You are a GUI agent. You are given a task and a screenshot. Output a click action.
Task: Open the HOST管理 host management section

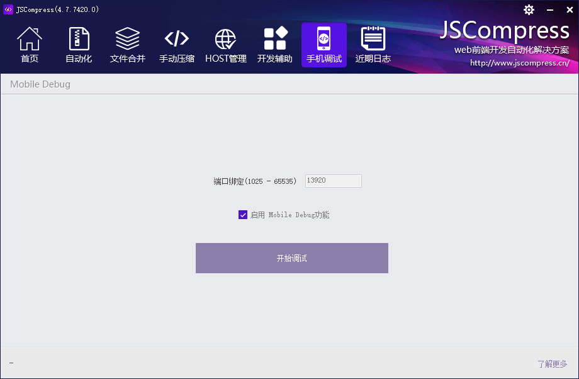(x=225, y=45)
